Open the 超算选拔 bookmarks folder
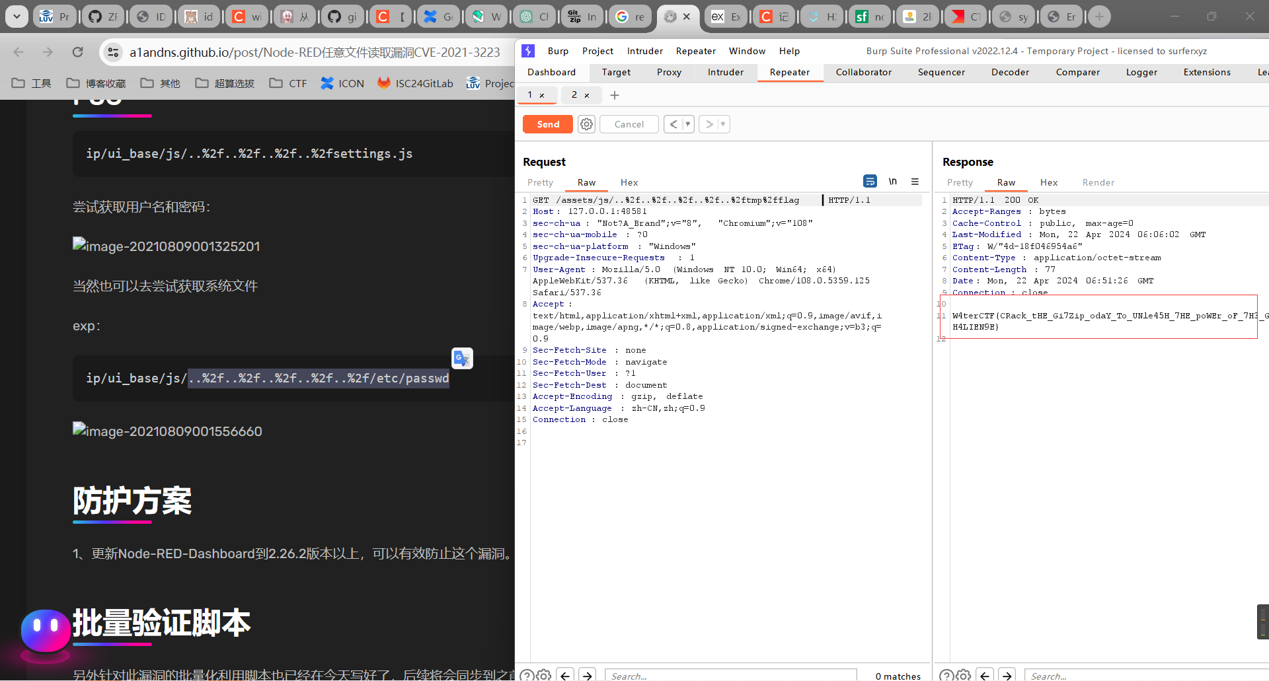 (225, 83)
